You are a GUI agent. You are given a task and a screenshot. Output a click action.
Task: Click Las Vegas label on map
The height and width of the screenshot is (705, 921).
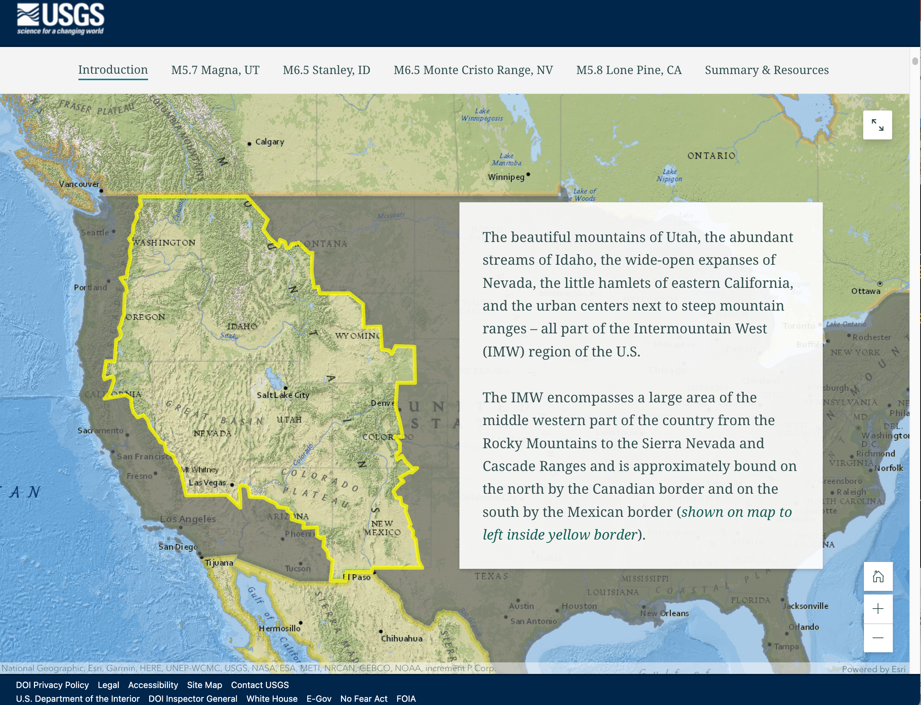click(207, 483)
